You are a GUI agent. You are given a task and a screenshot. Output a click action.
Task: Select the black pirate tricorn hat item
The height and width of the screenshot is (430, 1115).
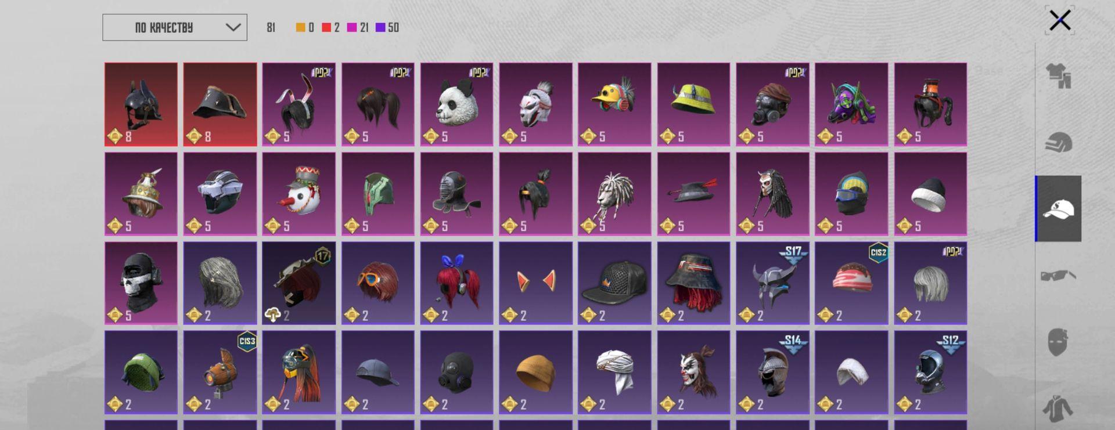point(220,104)
